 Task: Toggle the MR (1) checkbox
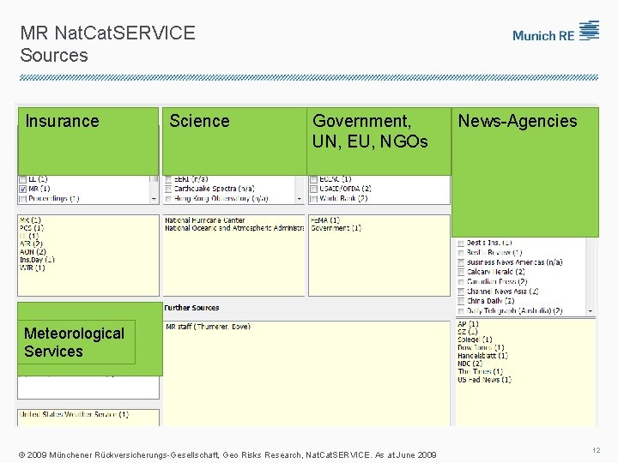pos(22,189)
